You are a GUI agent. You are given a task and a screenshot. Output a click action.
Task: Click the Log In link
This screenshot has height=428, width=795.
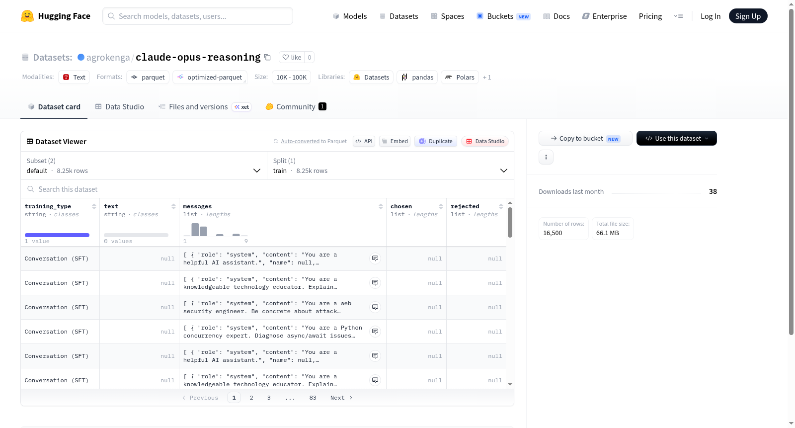[x=711, y=16]
